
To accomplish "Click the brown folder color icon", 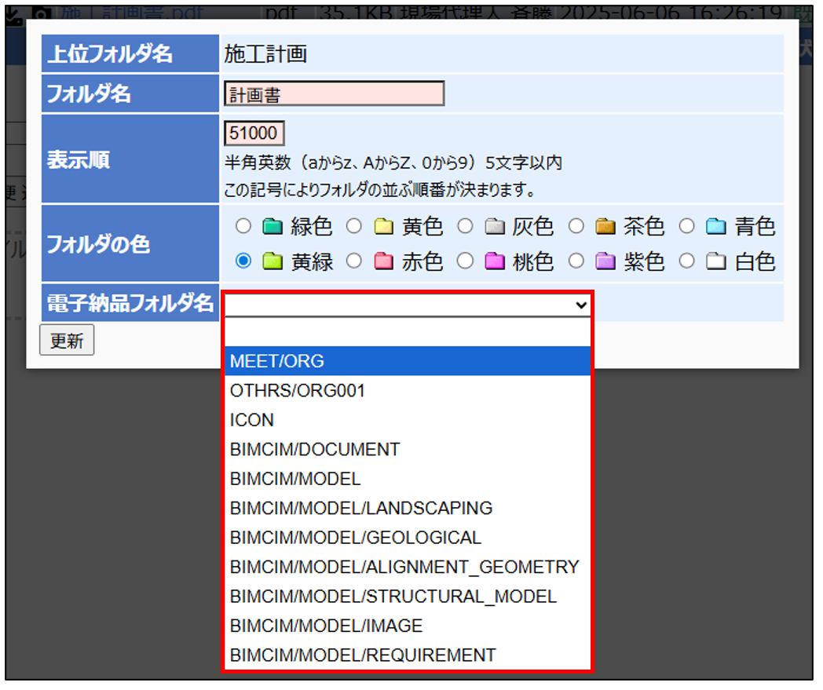I will 605,228.
